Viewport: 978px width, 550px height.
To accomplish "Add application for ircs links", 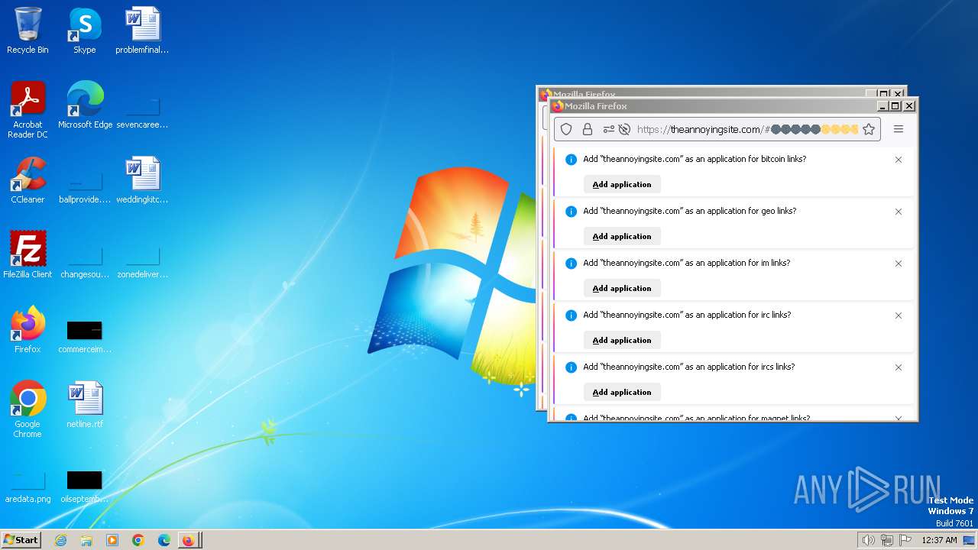I will pos(622,392).
